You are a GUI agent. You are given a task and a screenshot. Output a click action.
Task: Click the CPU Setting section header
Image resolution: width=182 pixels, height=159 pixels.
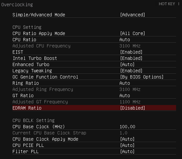coord(27,27)
